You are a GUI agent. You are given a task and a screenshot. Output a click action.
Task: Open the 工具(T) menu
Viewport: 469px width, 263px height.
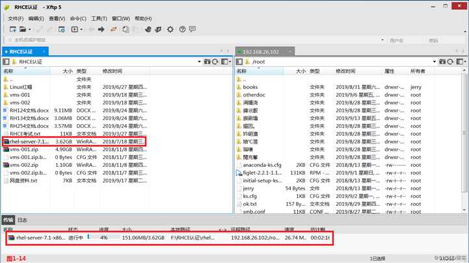click(99, 19)
